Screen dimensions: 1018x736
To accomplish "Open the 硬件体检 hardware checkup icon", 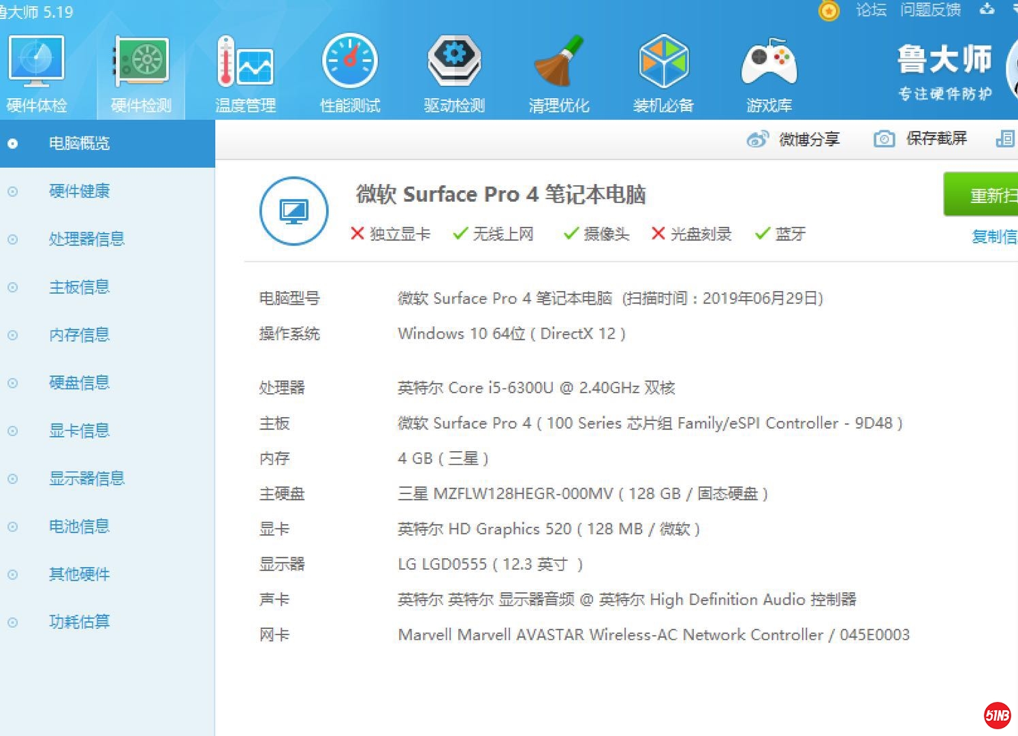I will pos(37,64).
